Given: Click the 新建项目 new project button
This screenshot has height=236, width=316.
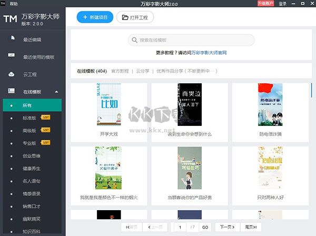Looking at the screenshot, I should [x=95, y=17].
